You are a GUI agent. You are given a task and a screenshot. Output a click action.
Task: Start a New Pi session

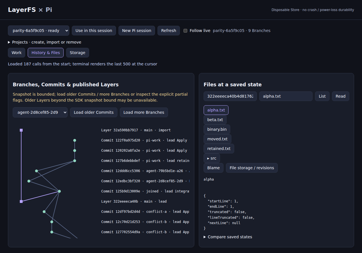(x=137, y=31)
